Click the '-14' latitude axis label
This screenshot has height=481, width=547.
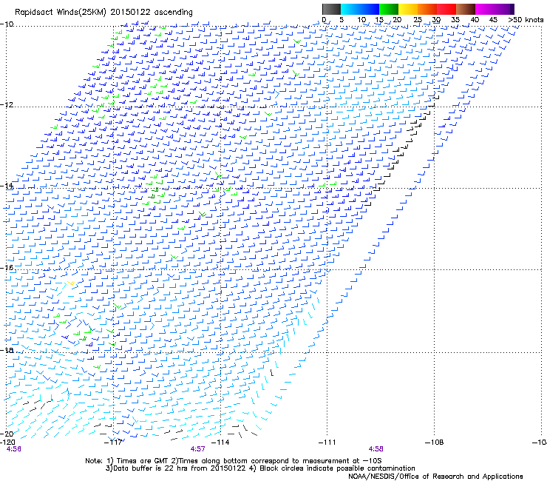coord(7,186)
